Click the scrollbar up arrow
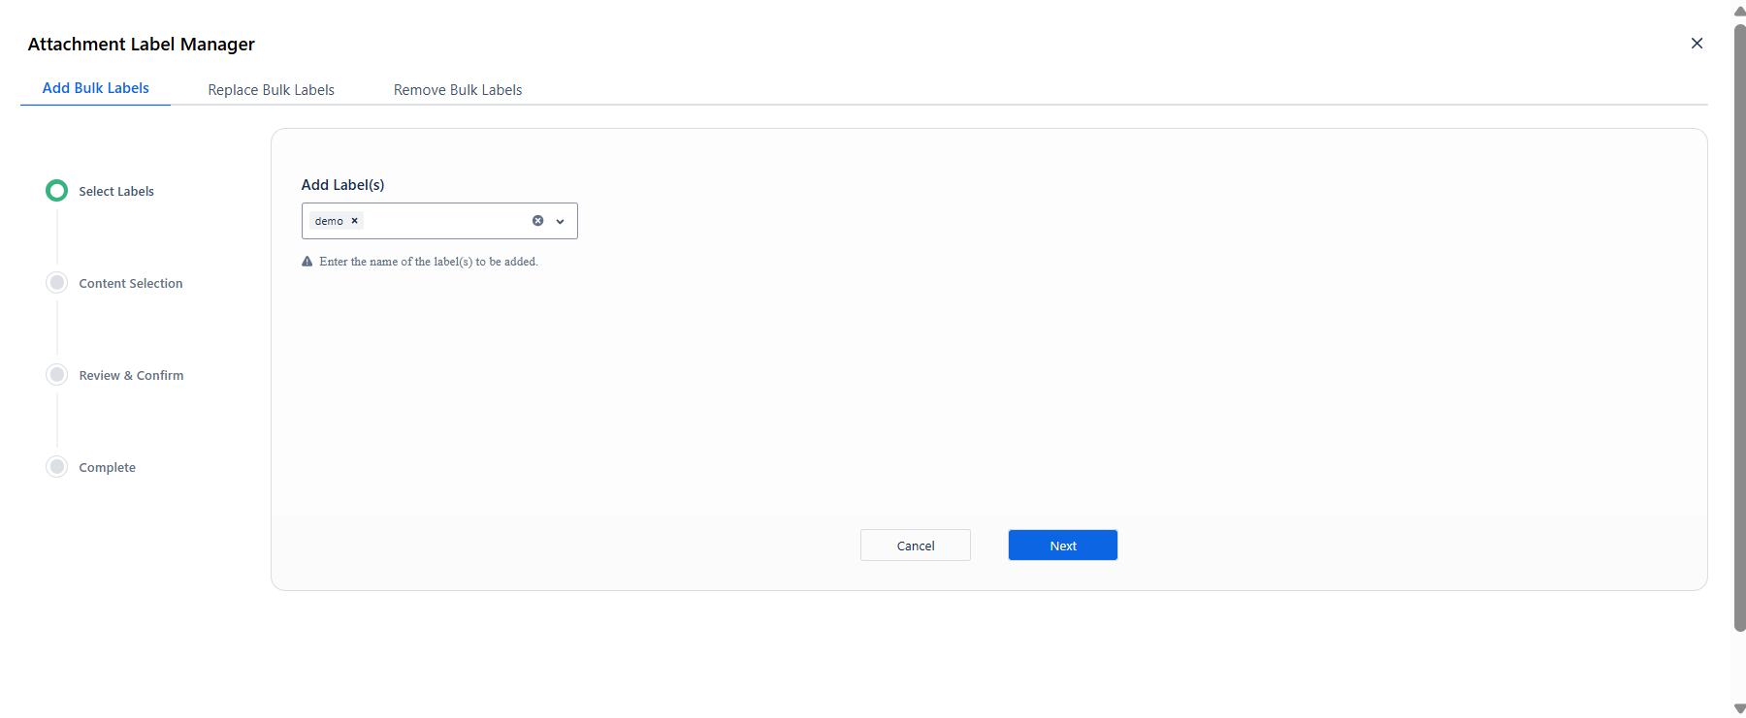The height and width of the screenshot is (718, 1746). 1739,11
